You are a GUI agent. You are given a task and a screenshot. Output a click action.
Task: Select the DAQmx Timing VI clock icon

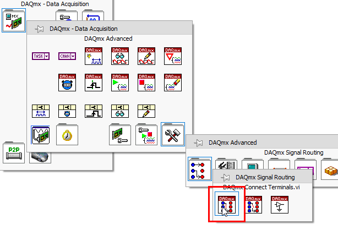click(67, 83)
